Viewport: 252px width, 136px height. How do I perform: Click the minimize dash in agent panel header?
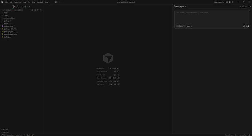tap(246, 7)
